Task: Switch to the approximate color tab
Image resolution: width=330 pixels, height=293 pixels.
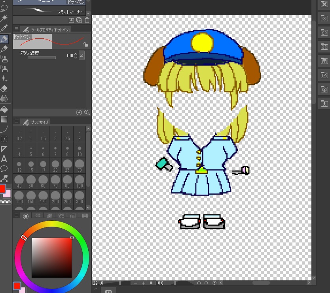Action: (x=73, y=216)
